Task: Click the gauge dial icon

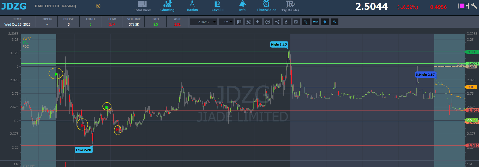Action: (x=268, y=22)
